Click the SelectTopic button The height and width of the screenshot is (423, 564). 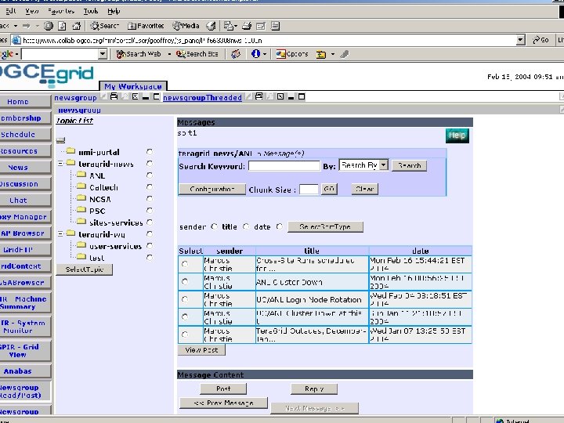[84, 269]
